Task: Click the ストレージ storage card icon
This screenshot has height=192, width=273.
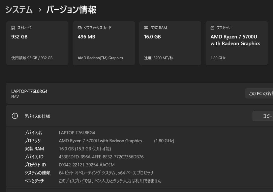Action: 13,28
